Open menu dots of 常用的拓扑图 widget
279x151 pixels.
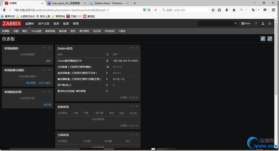point(44,92)
